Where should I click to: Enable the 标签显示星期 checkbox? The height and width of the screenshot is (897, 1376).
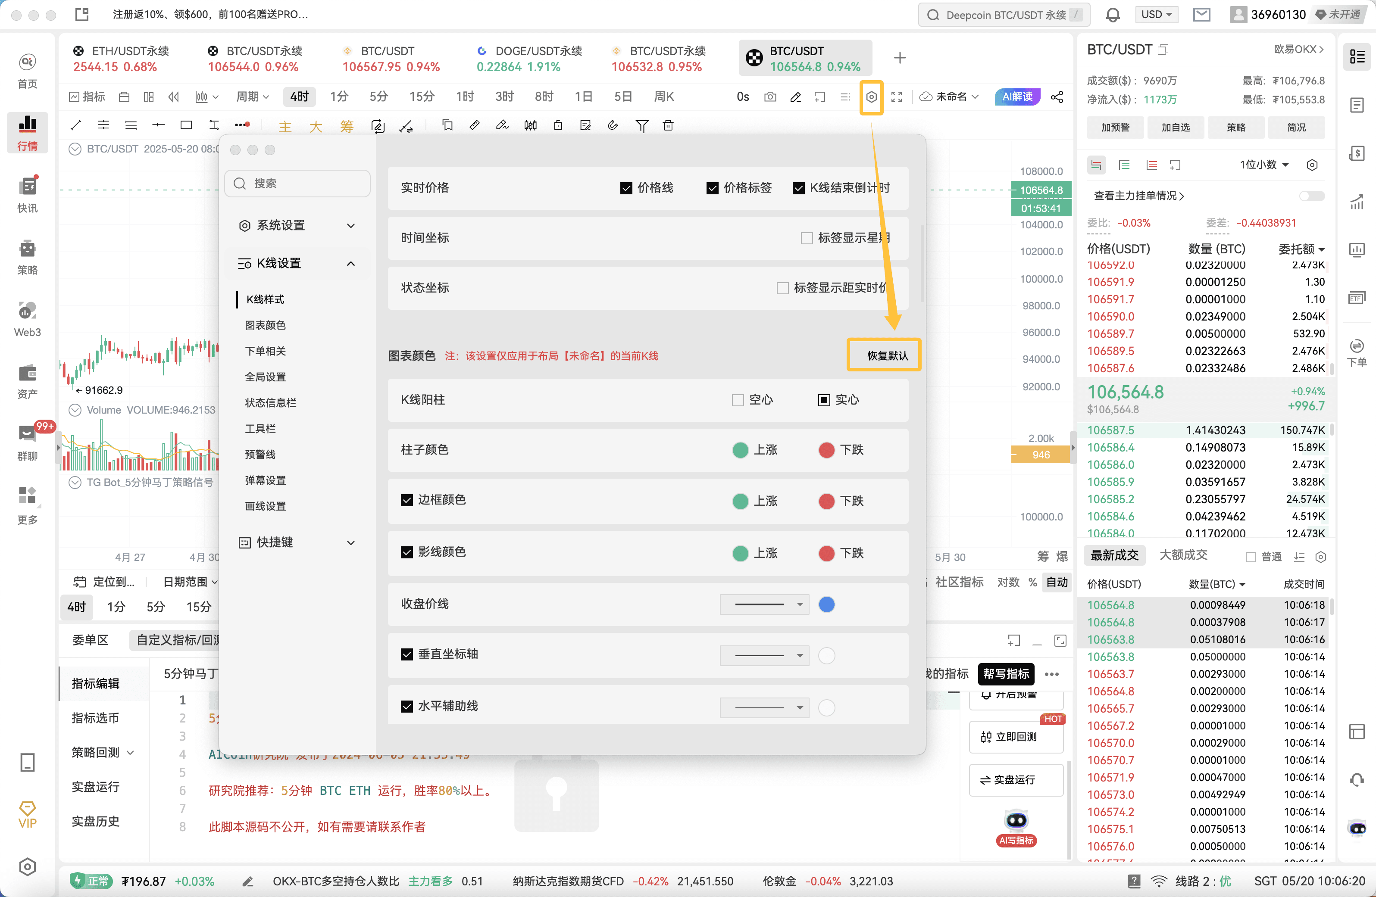coord(807,238)
